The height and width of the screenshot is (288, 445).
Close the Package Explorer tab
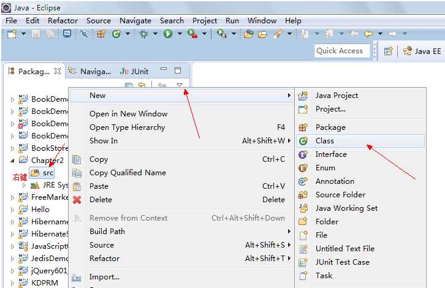click(58, 71)
